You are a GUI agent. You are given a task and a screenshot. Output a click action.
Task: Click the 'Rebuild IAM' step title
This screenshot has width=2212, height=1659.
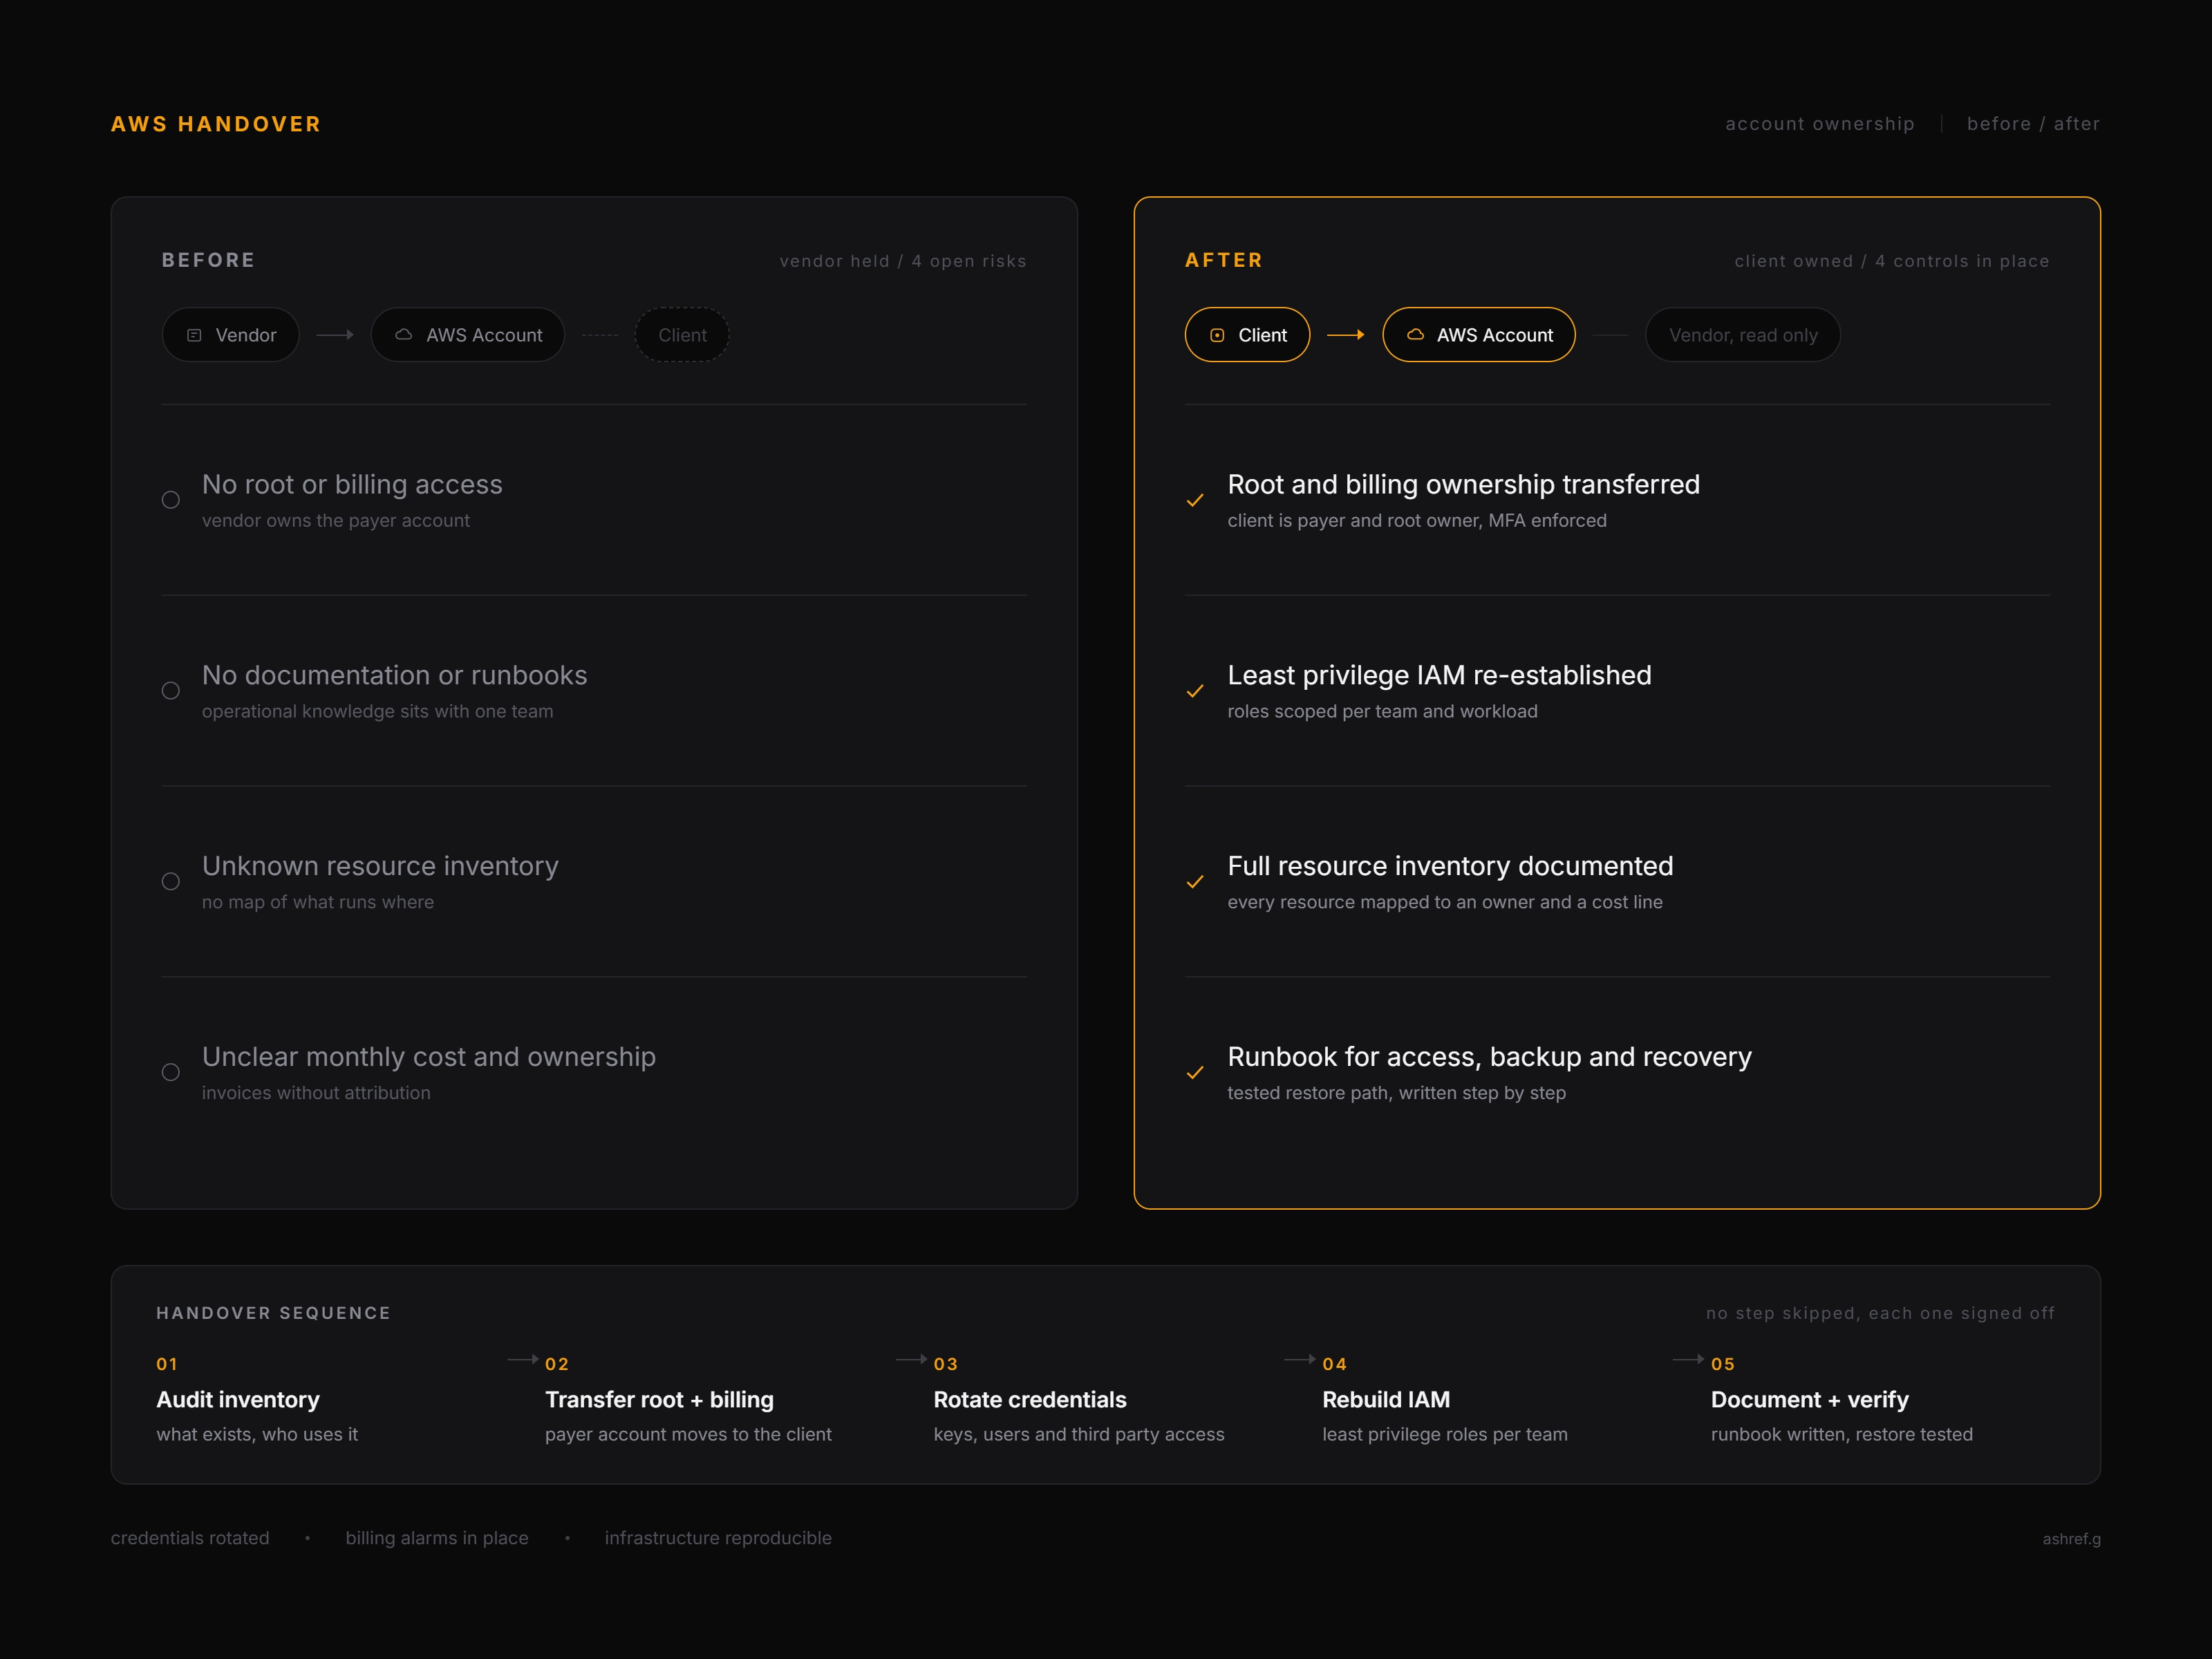[x=1386, y=1400]
